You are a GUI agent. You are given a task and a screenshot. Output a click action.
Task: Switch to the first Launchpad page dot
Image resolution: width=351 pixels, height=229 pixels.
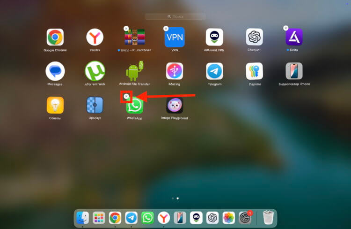(173, 198)
